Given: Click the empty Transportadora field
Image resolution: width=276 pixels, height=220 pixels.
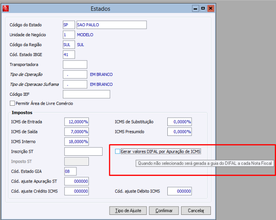Looking at the screenshot, I should (x=75, y=64).
